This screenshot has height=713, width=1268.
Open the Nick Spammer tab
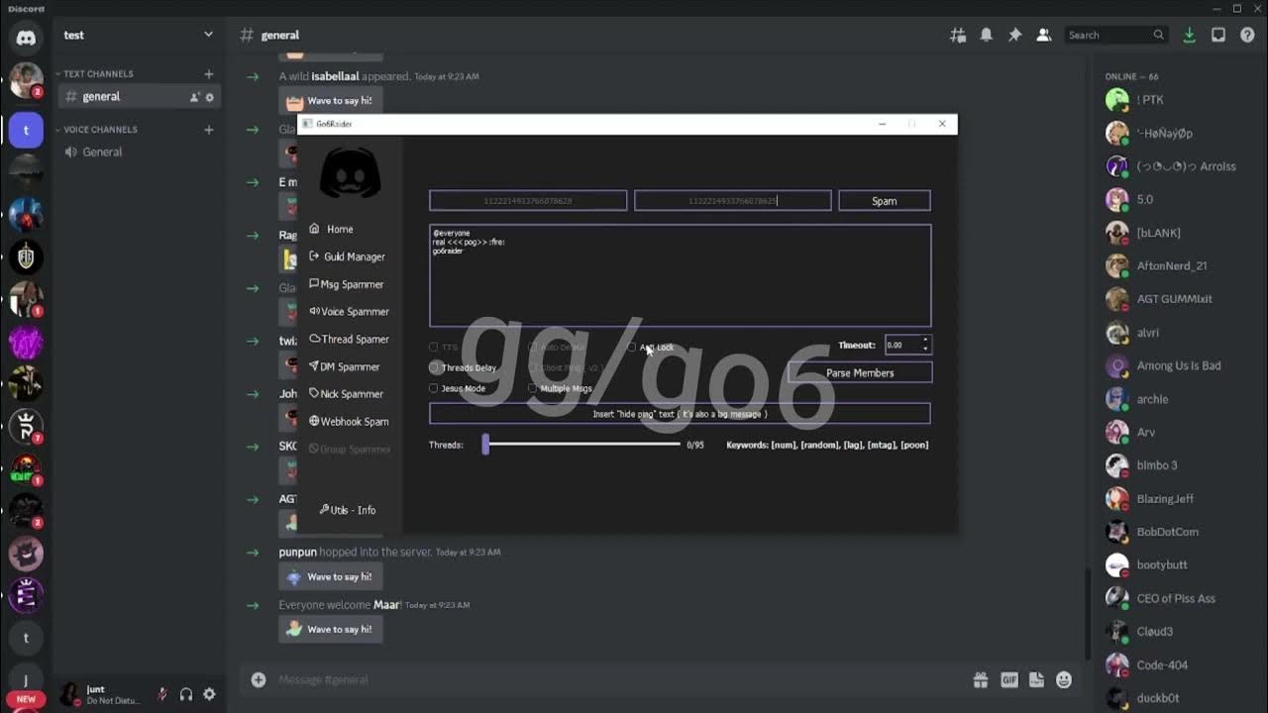point(346,394)
